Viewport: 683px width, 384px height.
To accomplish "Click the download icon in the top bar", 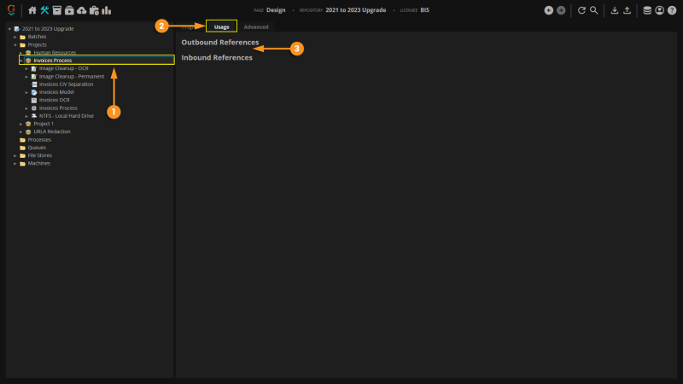I will coord(614,10).
